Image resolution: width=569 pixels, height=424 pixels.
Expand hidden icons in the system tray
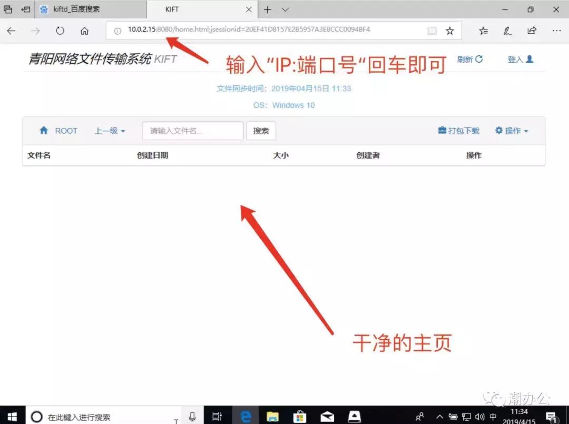tap(439, 416)
